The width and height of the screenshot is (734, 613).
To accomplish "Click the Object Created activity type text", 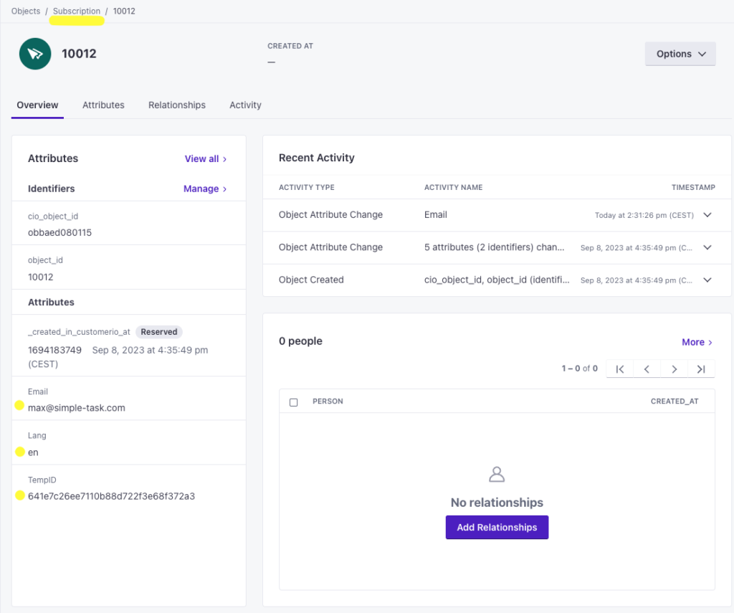I will tap(311, 280).
